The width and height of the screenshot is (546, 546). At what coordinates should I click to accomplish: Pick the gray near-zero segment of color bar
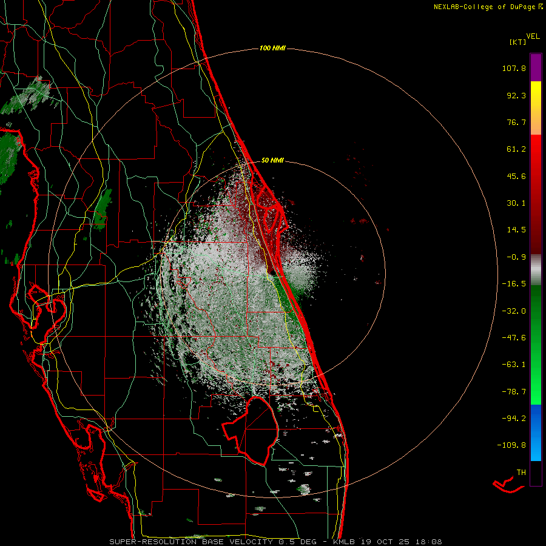536,269
